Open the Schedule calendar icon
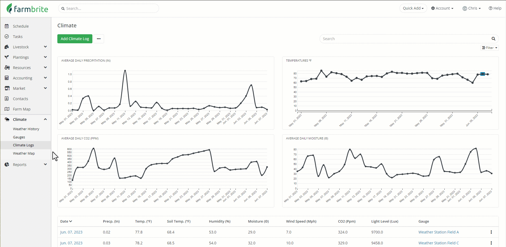Screen dimensions: 506x247 7,26
